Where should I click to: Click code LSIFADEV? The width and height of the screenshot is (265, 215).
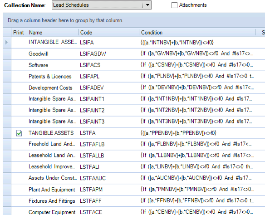[92, 88]
